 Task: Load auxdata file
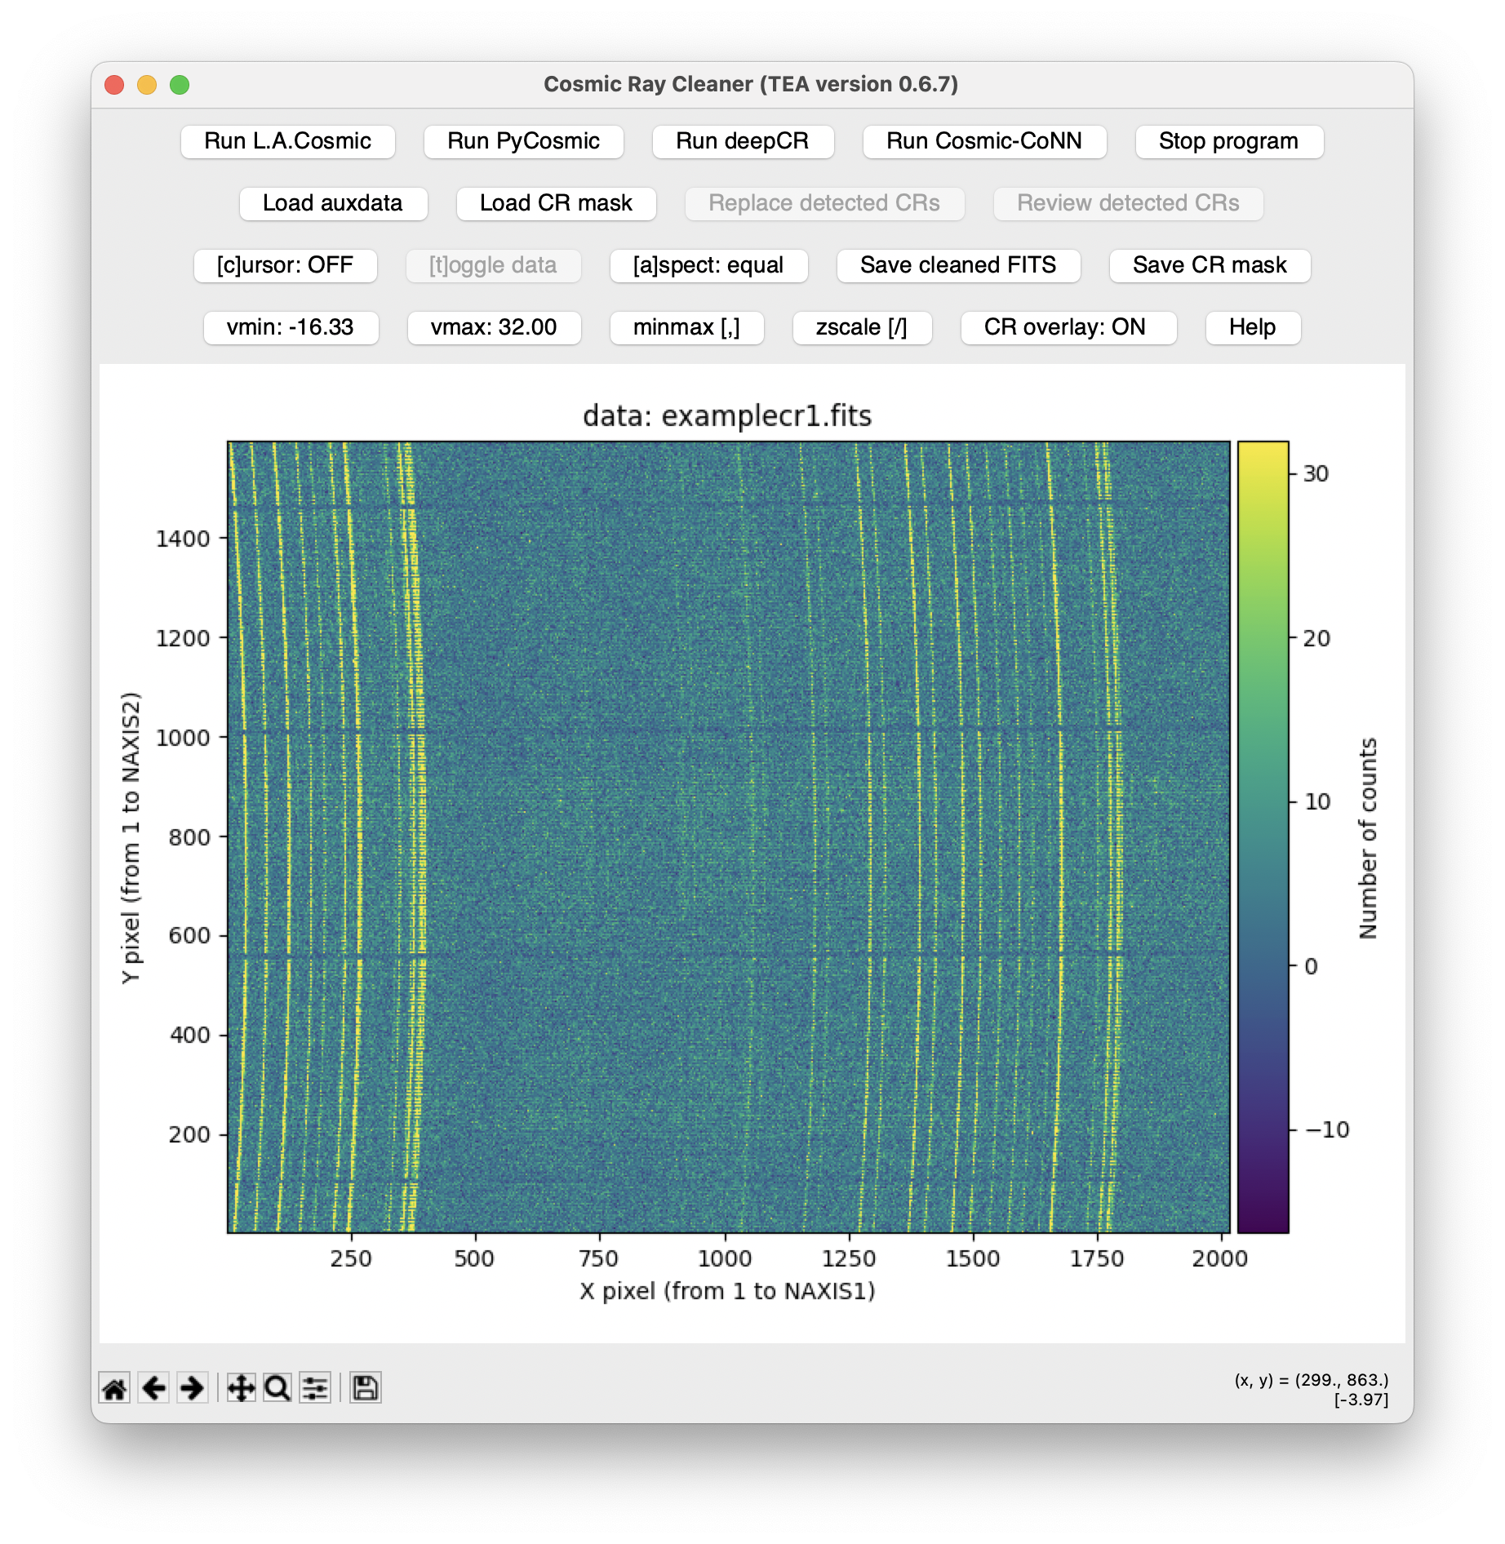click(333, 203)
